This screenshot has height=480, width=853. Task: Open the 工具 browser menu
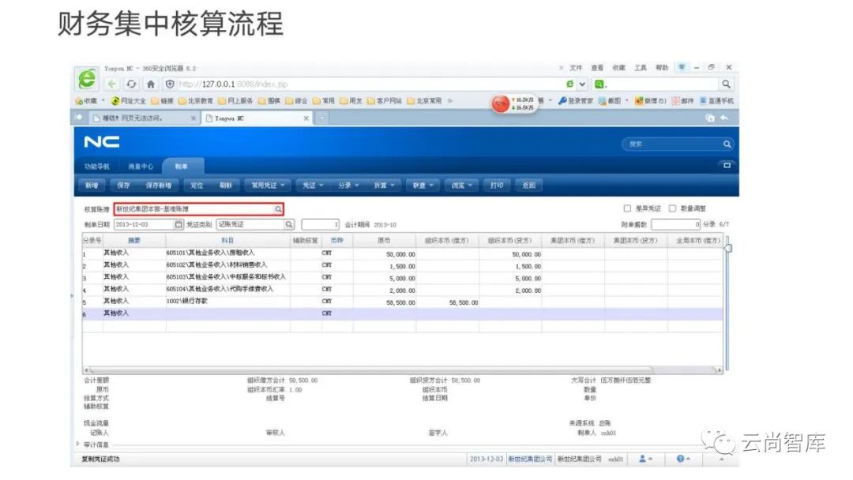coord(641,68)
